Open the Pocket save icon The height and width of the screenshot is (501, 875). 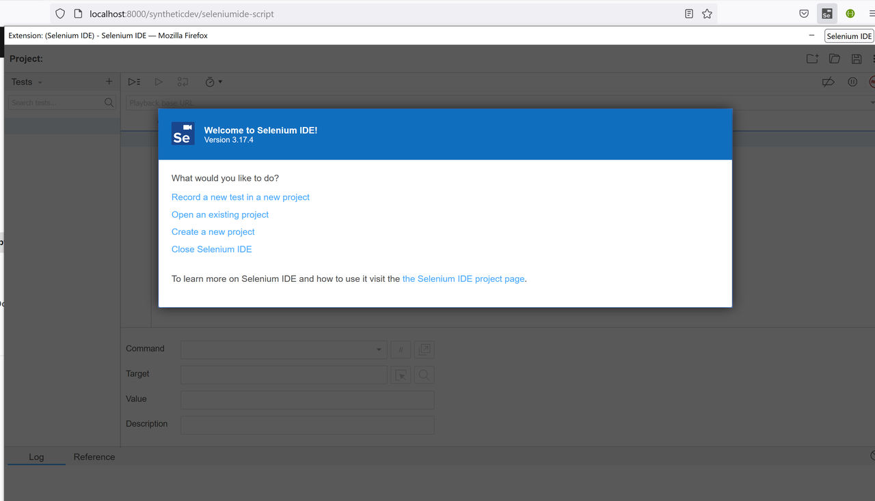pos(805,14)
